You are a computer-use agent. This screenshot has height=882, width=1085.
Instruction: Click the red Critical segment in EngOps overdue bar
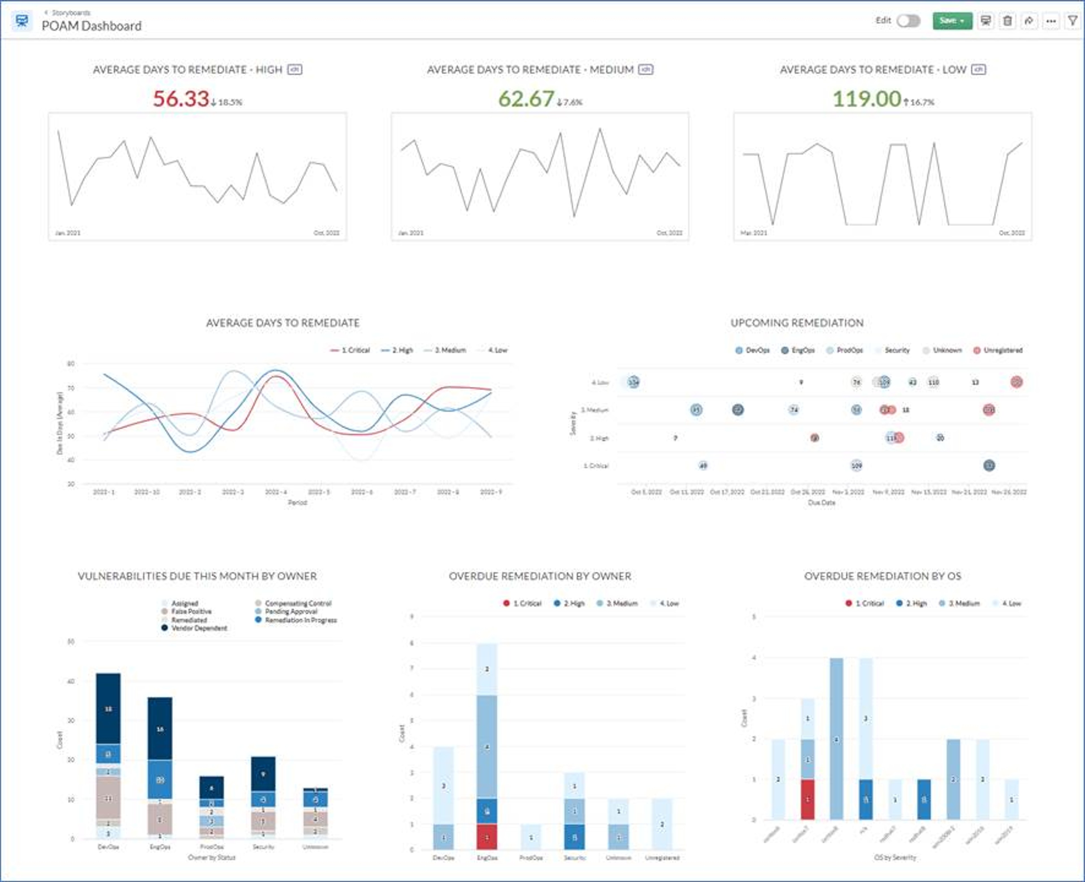[x=487, y=837]
